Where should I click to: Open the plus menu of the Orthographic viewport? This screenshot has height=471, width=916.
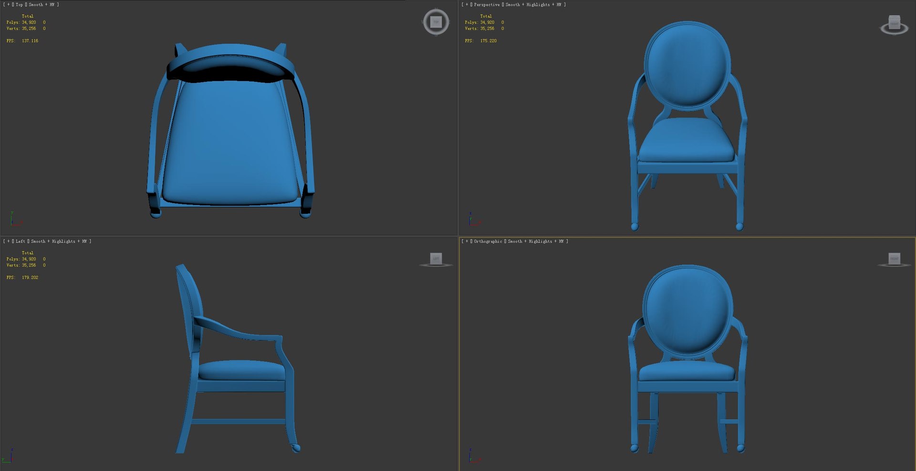click(x=467, y=241)
